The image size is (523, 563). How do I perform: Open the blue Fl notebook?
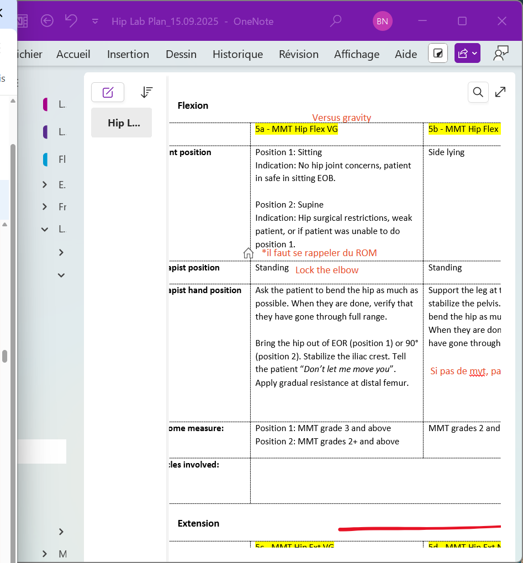point(55,159)
